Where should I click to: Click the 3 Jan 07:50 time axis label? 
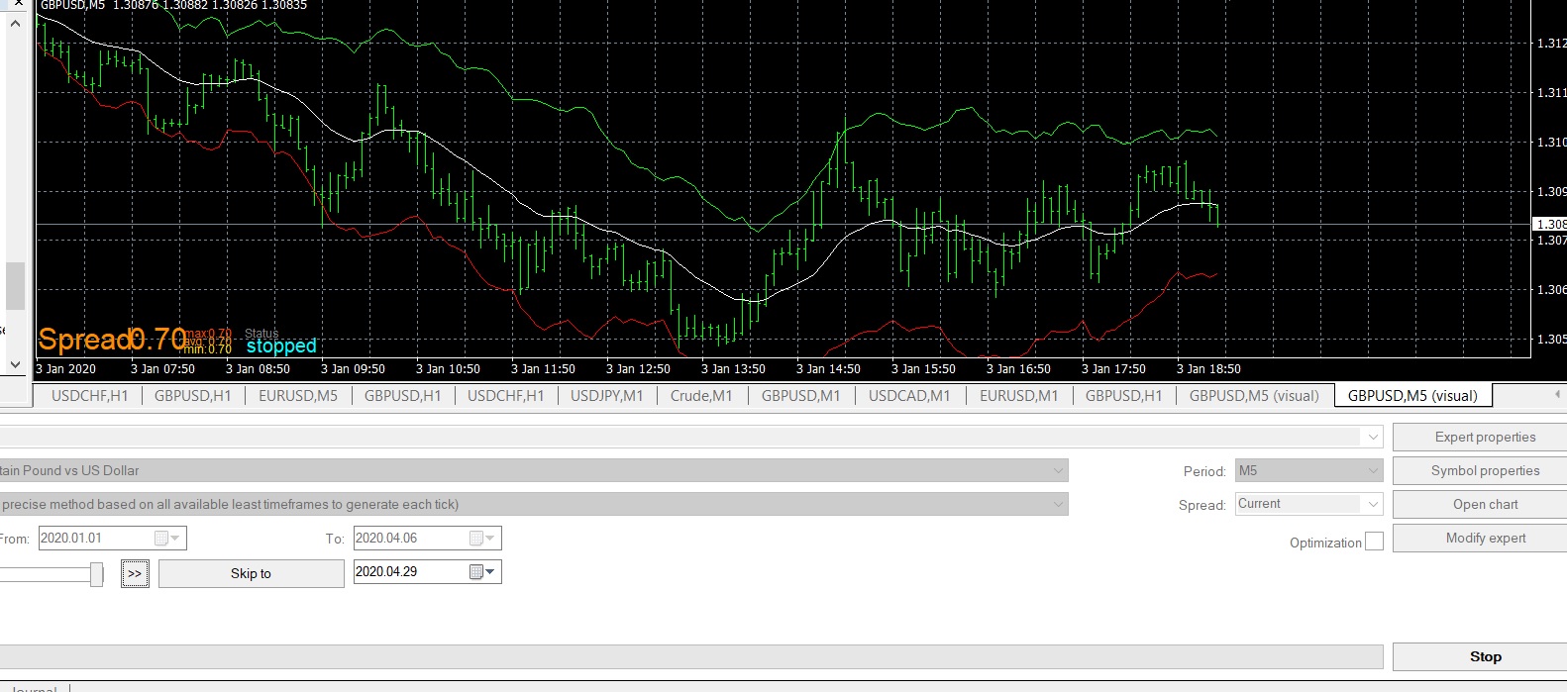(162, 368)
